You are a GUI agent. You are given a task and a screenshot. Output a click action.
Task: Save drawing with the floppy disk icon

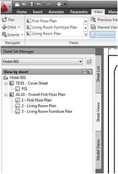coord(32,4)
